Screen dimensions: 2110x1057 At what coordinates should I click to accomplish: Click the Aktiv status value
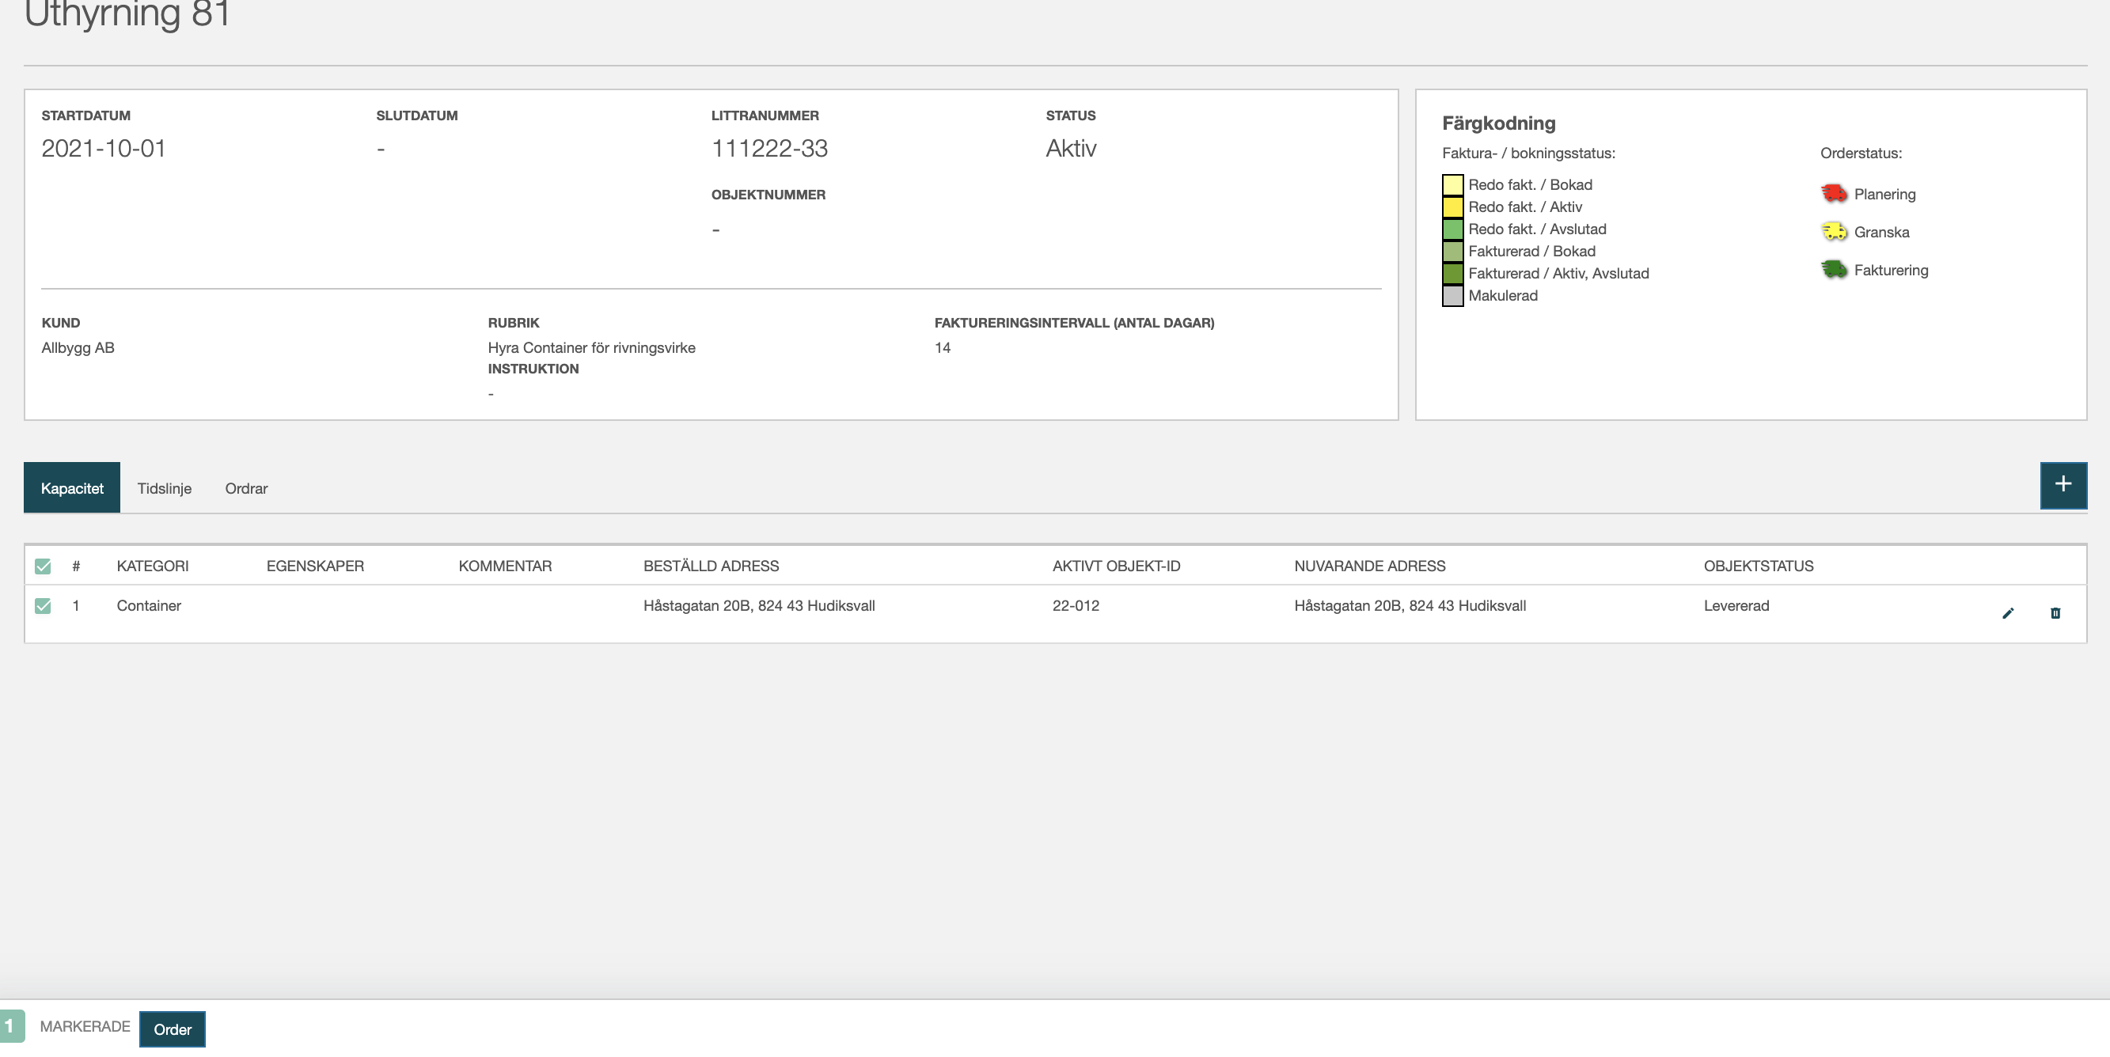tap(1071, 148)
